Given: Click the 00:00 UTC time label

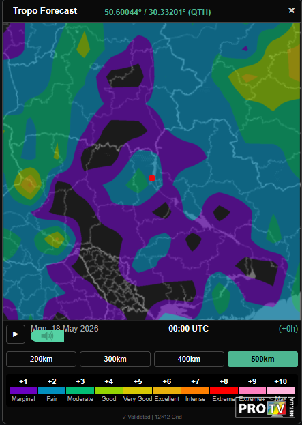Looking at the screenshot, I should (189, 329).
